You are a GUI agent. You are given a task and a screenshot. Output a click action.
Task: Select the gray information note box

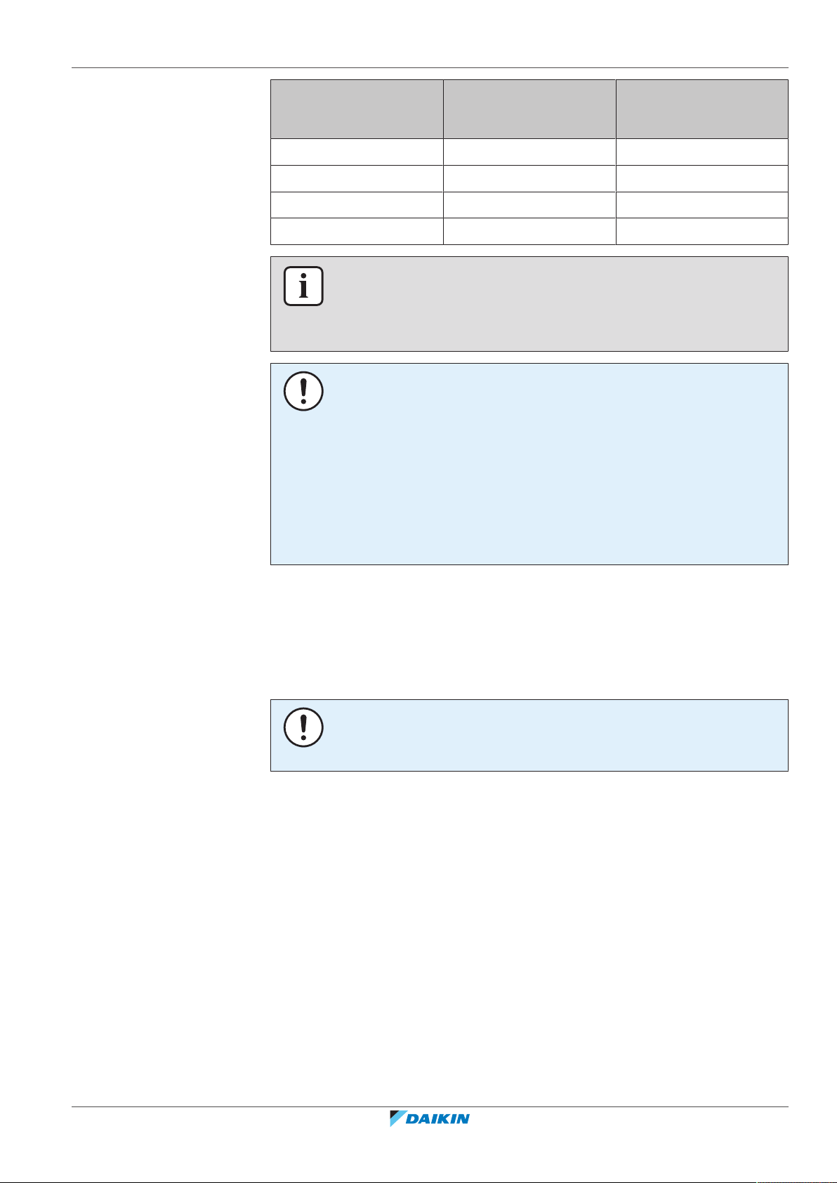(x=529, y=304)
